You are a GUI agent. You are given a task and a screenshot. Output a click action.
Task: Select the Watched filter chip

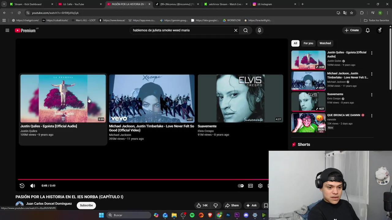pos(325,43)
